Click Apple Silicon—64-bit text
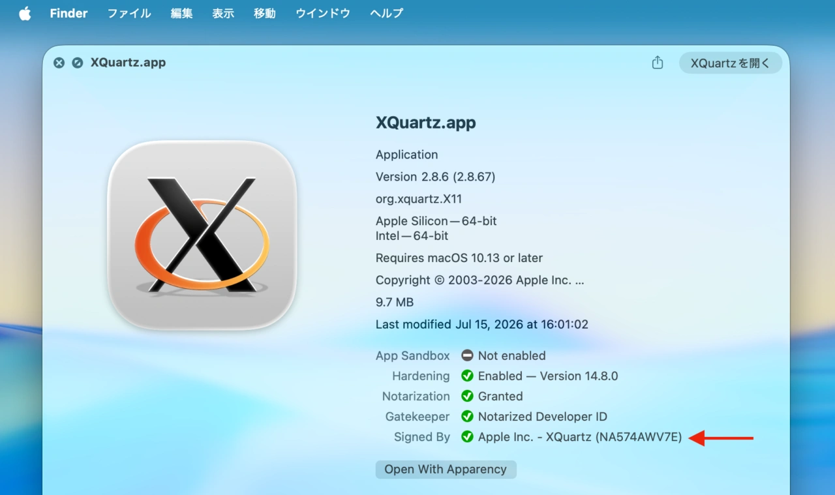This screenshot has height=495, width=835. pyautogui.click(x=436, y=221)
